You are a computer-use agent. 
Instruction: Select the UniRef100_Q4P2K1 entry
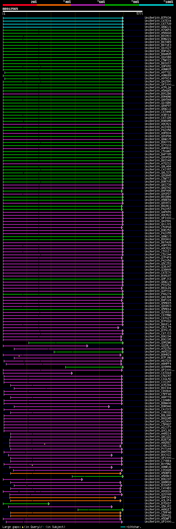(158, 497)
